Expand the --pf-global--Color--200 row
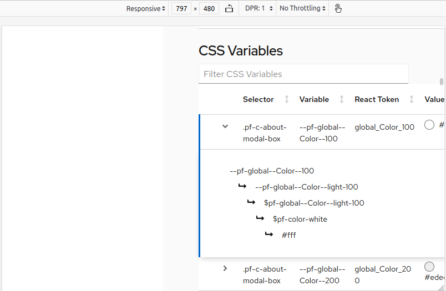Image resolution: width=446 pixels, height=291 pixels. (225, 268)
